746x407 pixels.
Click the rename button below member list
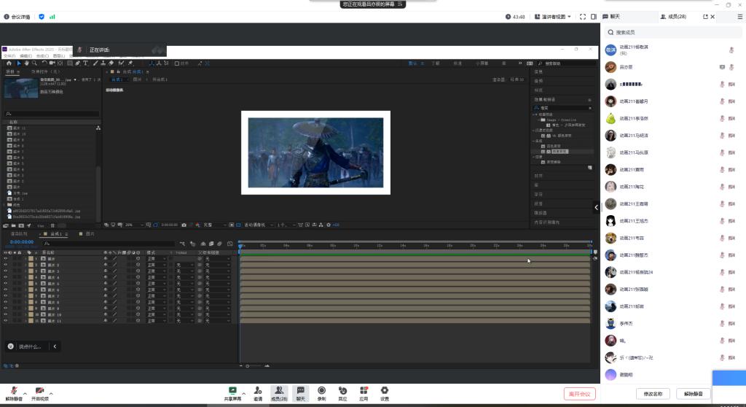(x=652, y=394)
